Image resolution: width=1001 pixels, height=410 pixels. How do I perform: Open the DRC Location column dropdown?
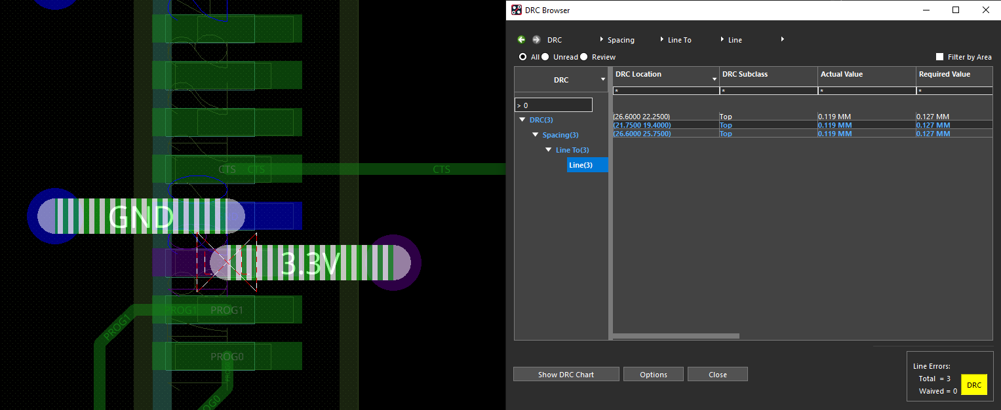point(714,77)
